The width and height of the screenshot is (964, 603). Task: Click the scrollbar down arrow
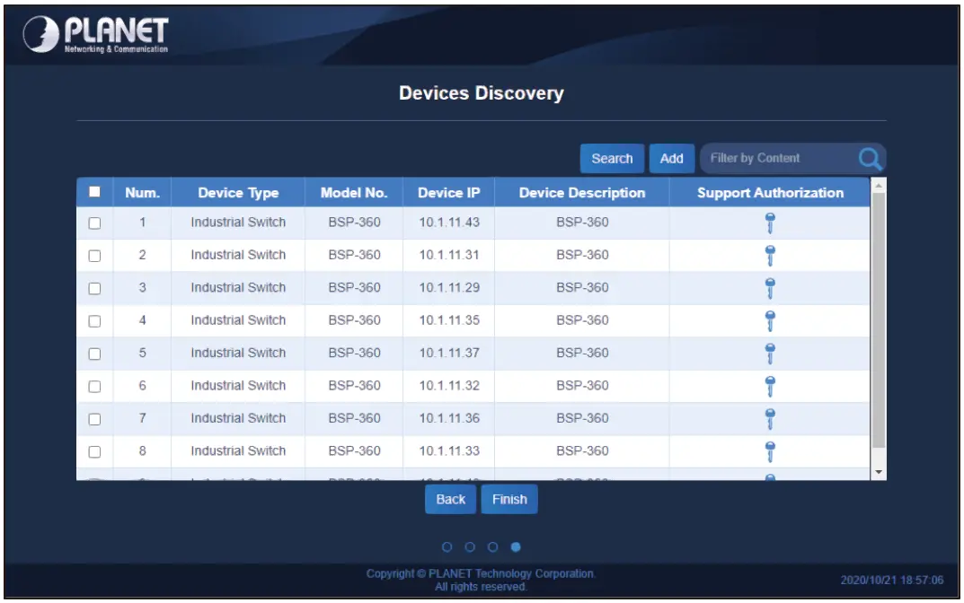click(x=879, y=471)
